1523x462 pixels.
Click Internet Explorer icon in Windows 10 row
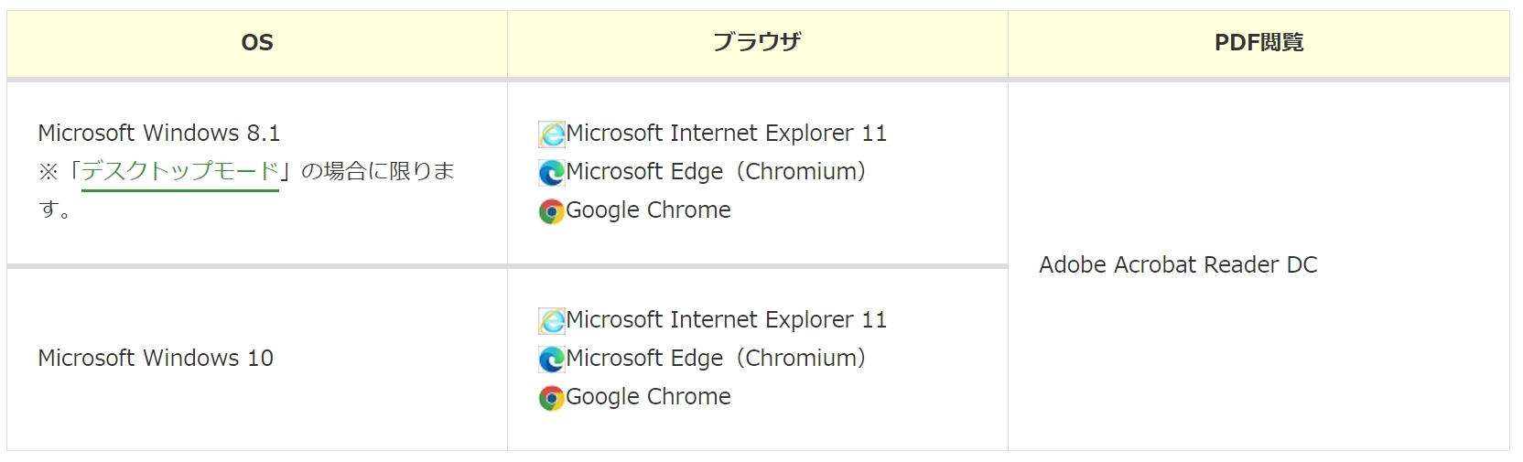[x=551, y=321]
